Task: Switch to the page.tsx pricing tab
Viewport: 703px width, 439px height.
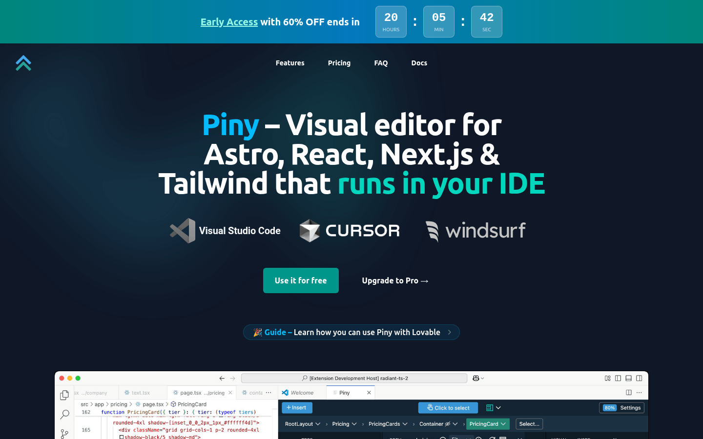Action: pos(202,393)
